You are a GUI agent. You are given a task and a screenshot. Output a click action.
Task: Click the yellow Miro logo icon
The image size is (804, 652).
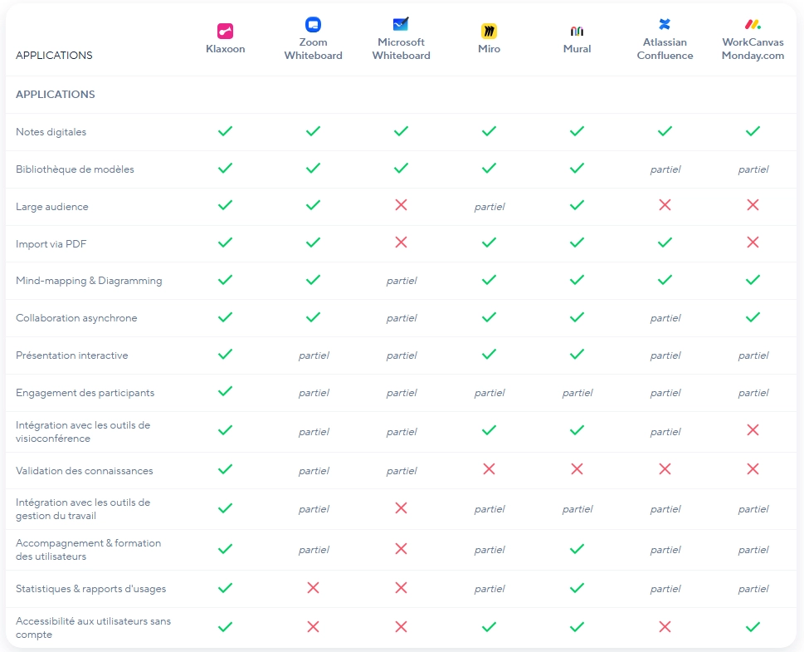pos(489,32)
